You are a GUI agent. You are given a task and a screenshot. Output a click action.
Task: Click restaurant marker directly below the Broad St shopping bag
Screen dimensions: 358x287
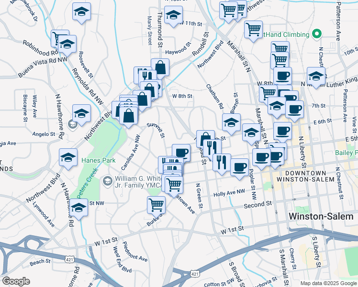[212, 148]
